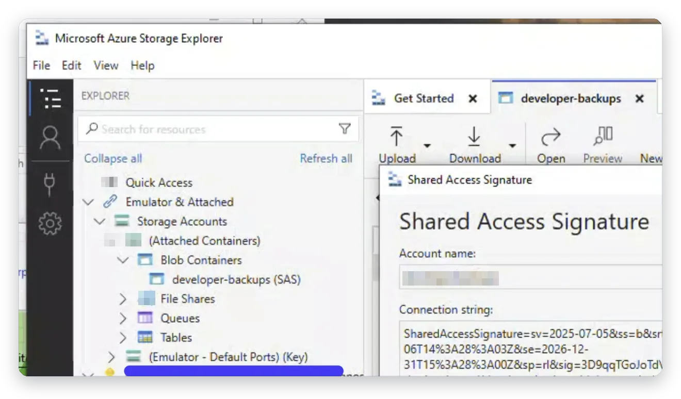
Task: Click the filter funnel icon in search box
Action: pos(345,129)
